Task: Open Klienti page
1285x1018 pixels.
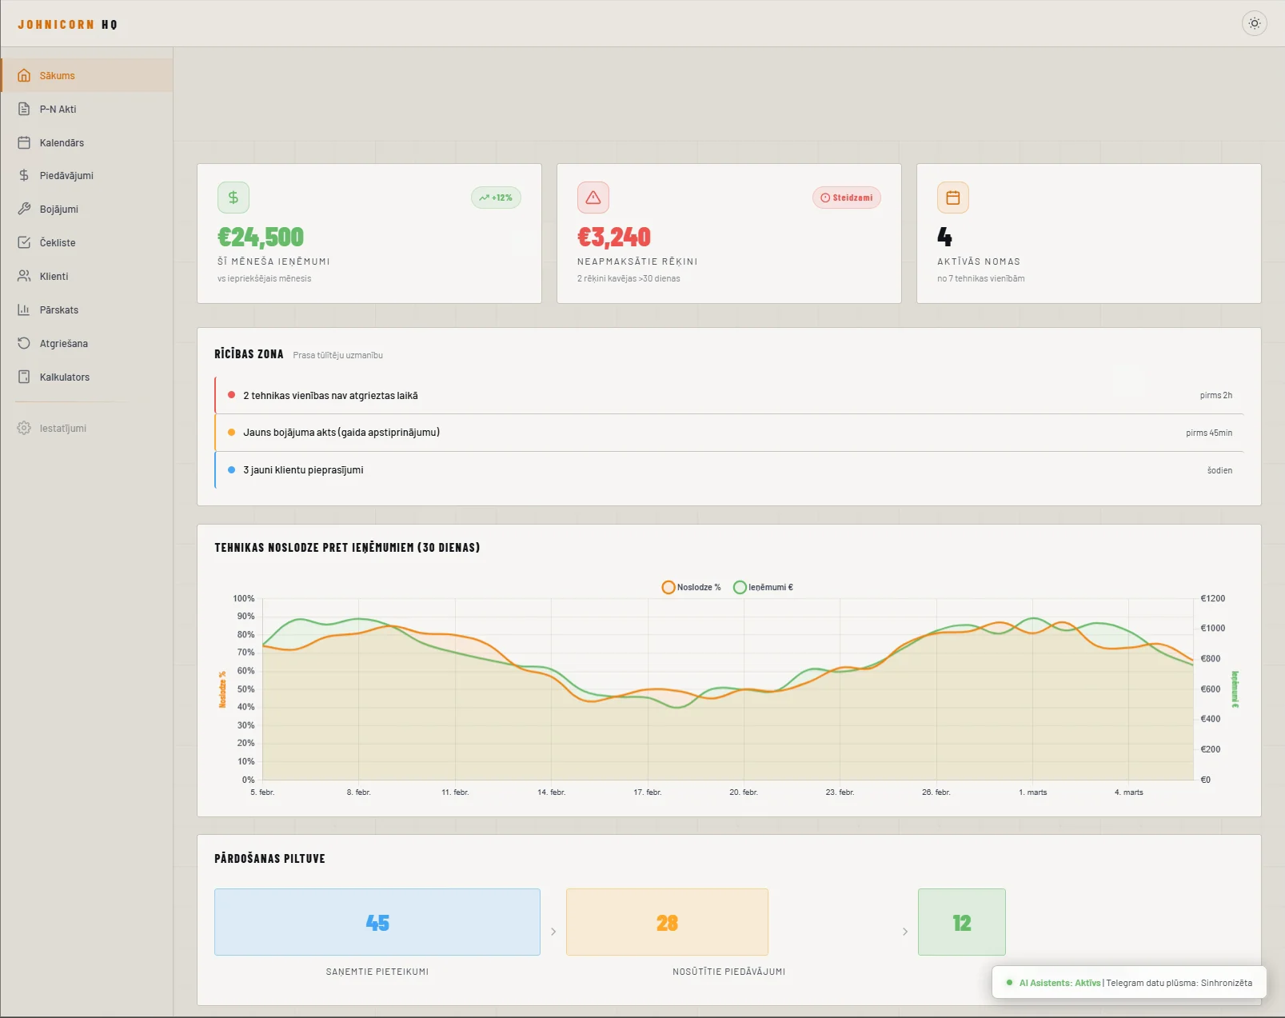Action: click(x=86, y=276)
